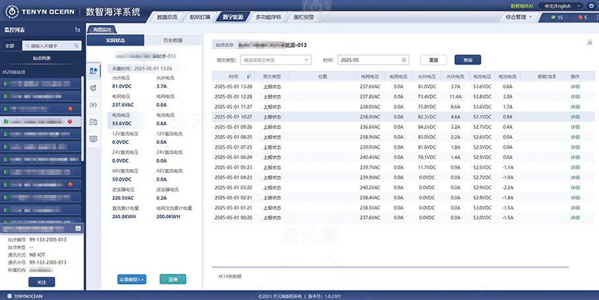The width and height of the screenshot is (599, 300).
Task: Open the 报文类型 dropdown
Action: tap(277, 60)
